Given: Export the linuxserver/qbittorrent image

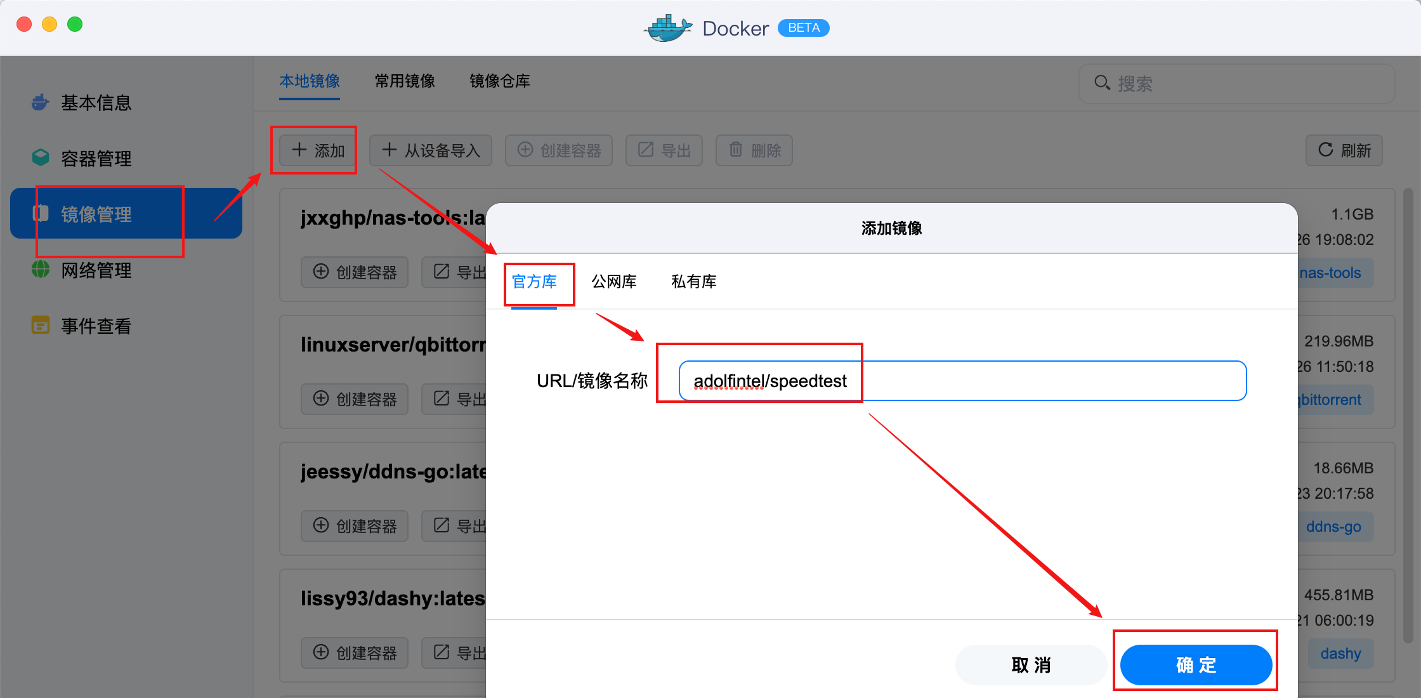Looking at the screenshot, I should (455, 399).
